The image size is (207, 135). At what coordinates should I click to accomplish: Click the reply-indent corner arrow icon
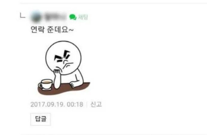coord(22,15)
